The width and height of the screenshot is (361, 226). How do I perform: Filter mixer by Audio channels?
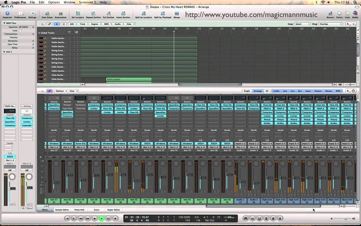click(276, 91)
